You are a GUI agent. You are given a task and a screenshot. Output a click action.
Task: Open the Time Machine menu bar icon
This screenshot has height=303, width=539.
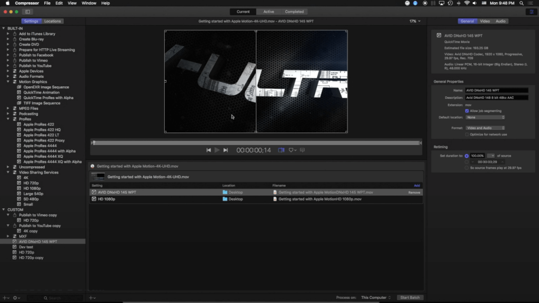click(451, 3)
